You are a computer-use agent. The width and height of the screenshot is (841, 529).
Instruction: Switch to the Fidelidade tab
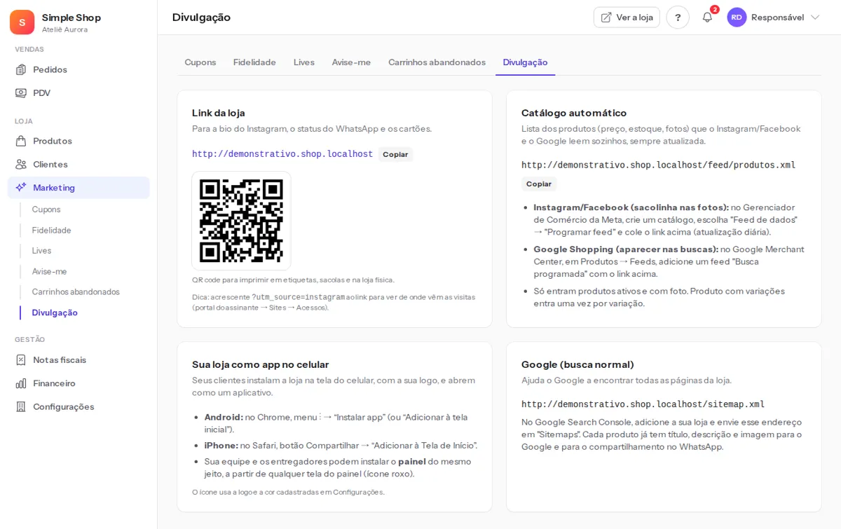(x=254, y=62)
